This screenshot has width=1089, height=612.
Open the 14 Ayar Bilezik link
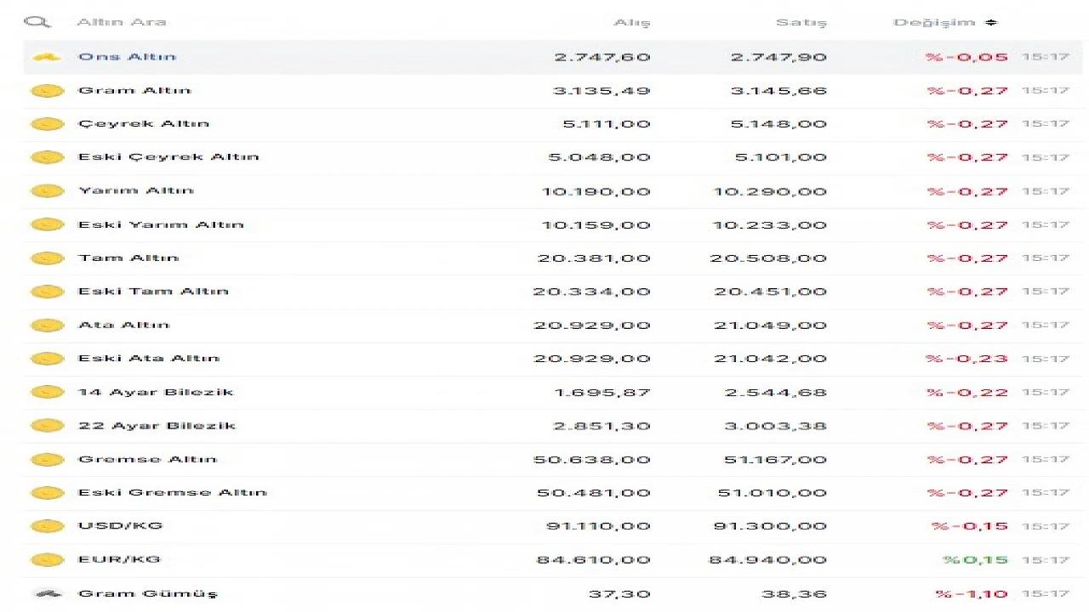pyautogui.click(x=156, y=392)
